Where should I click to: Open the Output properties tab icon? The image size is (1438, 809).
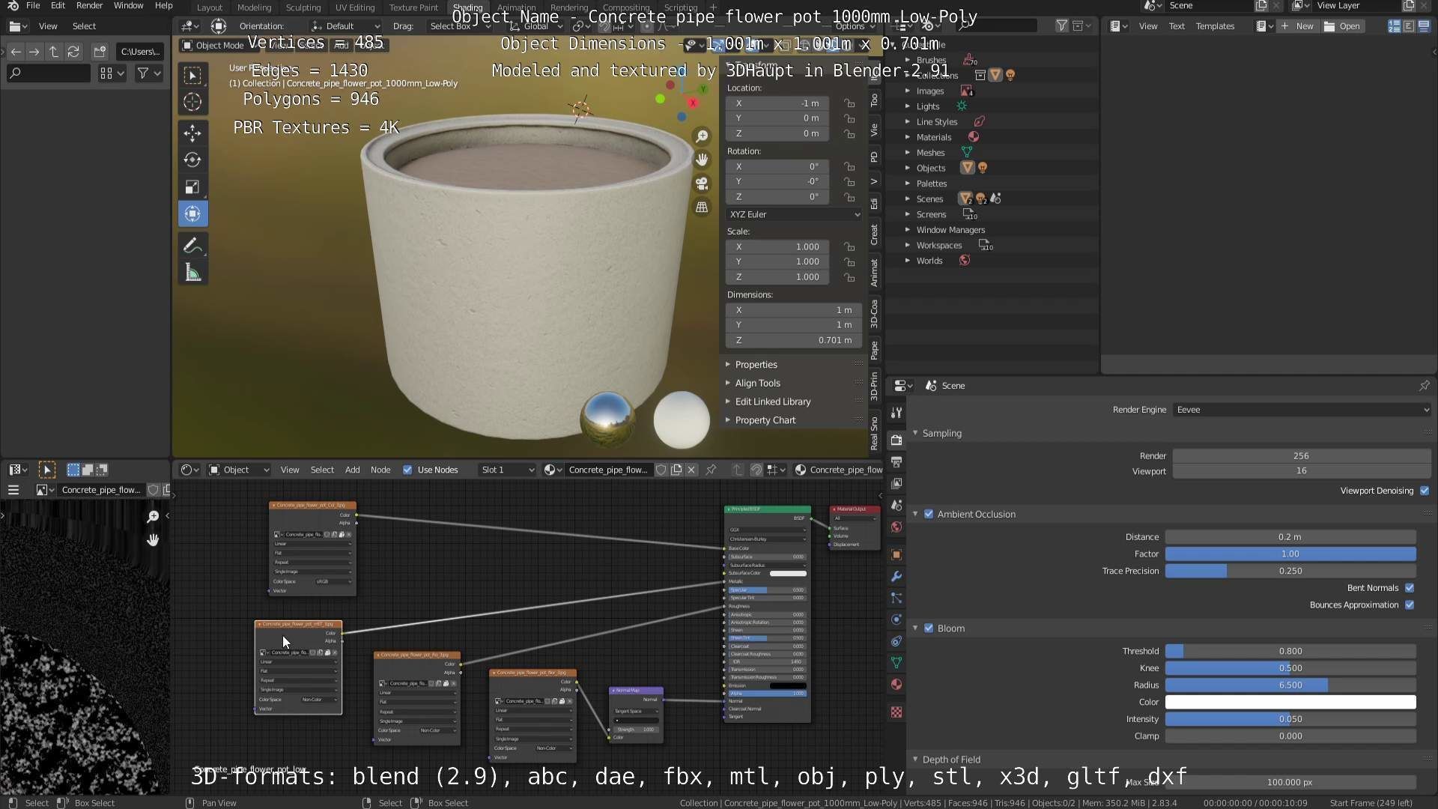(897, 461)
